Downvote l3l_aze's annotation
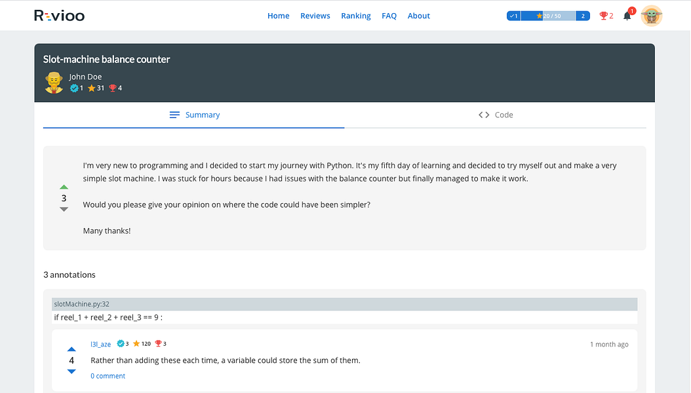Screen dimensions: 691x393 click(x=71, y=371)
